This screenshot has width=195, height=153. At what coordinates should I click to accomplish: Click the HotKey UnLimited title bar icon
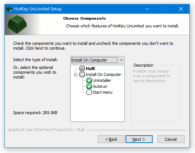tap(9, 9)
